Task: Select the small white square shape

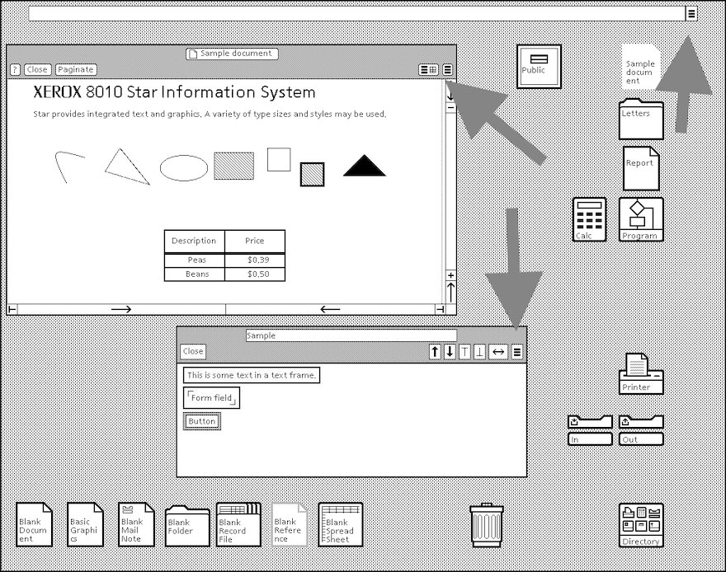Action: (279, 160)
